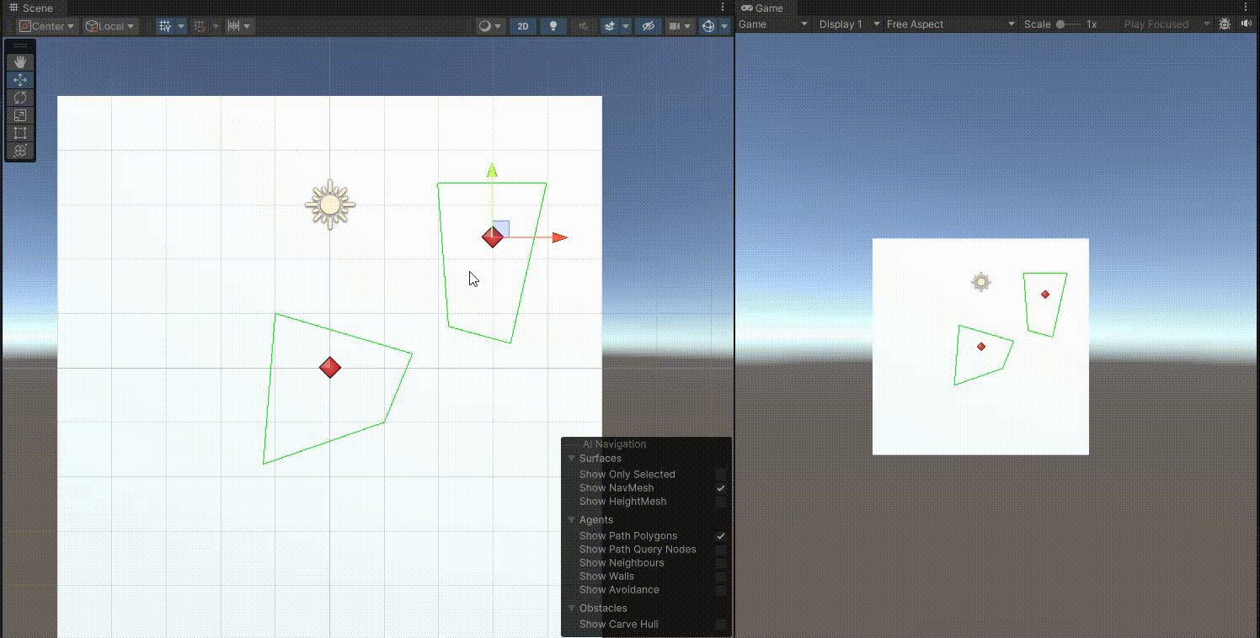Image resolution: width=1260 pixels, height=638 pixels.
Task: Toggle scene audio icon in Scene toolbar
Action: (x=583, y=26)
